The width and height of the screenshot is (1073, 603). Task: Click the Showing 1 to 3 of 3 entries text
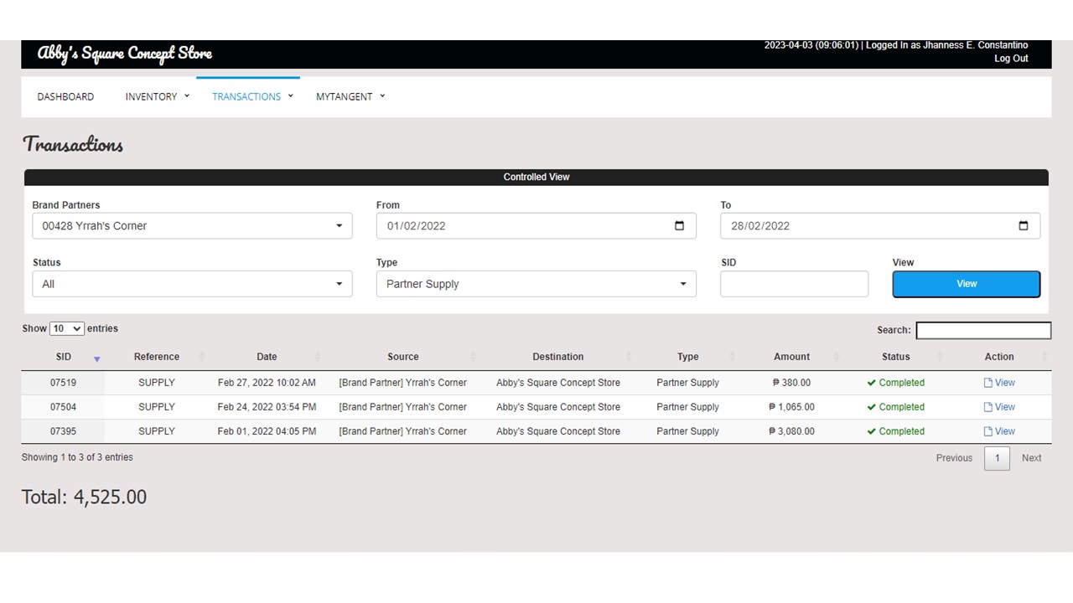(x=77, y=457)
